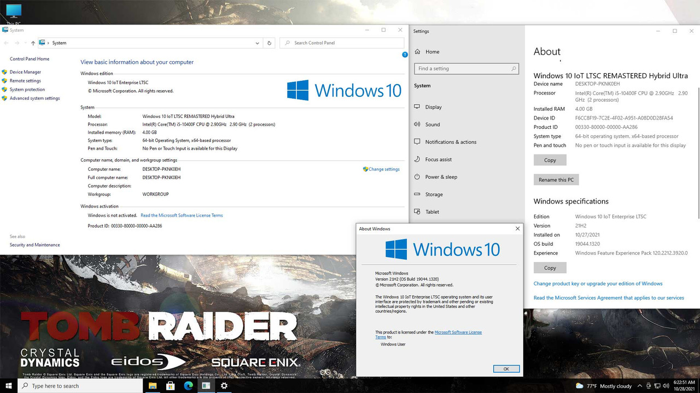Open Remote settings link
The image size is (700, 393).
(25, 81)
